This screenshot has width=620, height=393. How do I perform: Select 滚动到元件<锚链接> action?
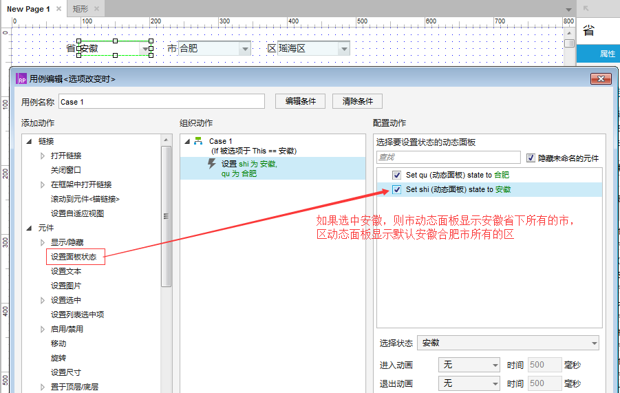[x=85, y=199]
